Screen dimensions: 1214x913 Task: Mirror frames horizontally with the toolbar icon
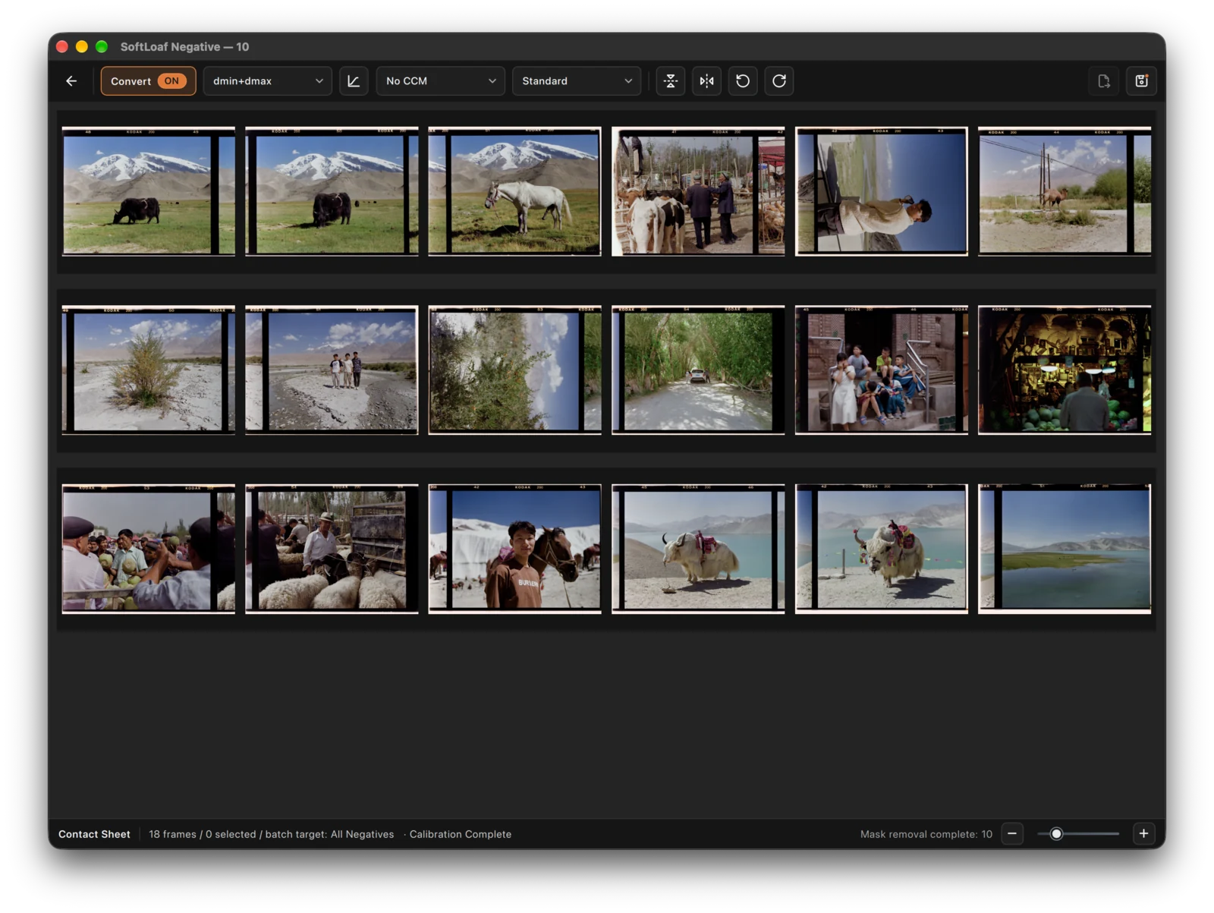pos(706,81)
